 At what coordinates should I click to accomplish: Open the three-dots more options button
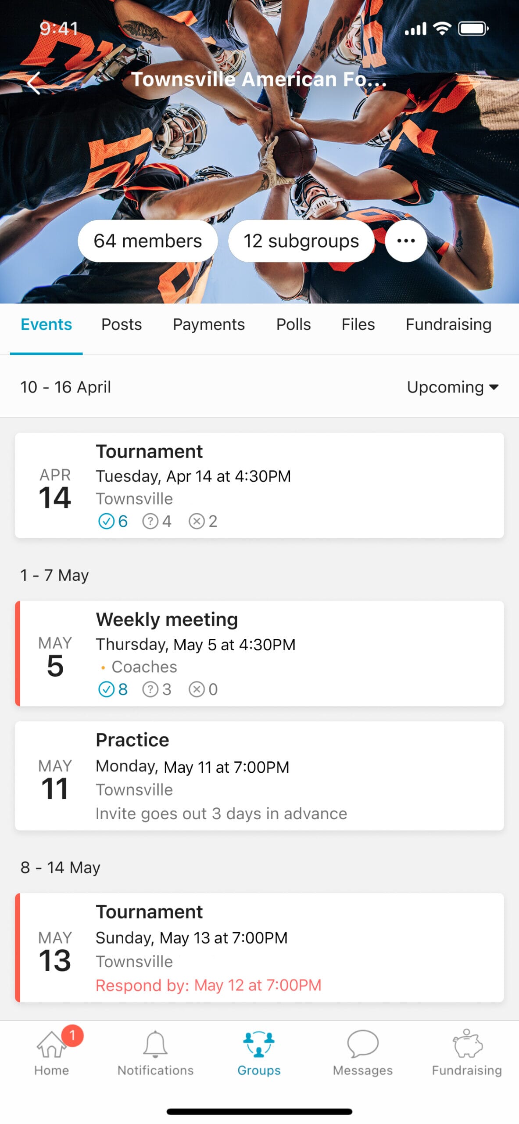405,241
